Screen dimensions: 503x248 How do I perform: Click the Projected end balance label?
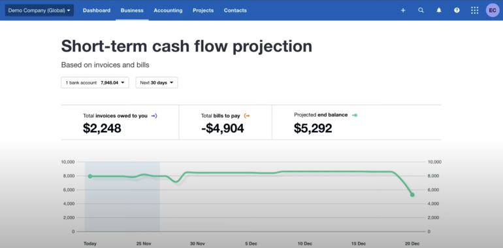(321, 115)
